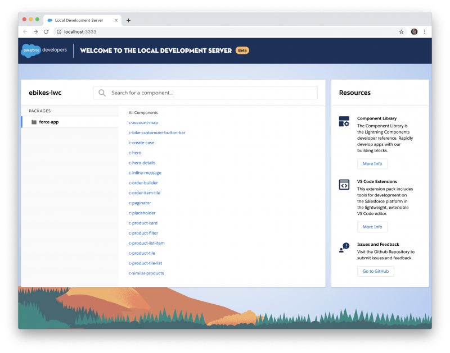Open the Chrome three-dot menu

pyautogui.click(x=425, y=32)
